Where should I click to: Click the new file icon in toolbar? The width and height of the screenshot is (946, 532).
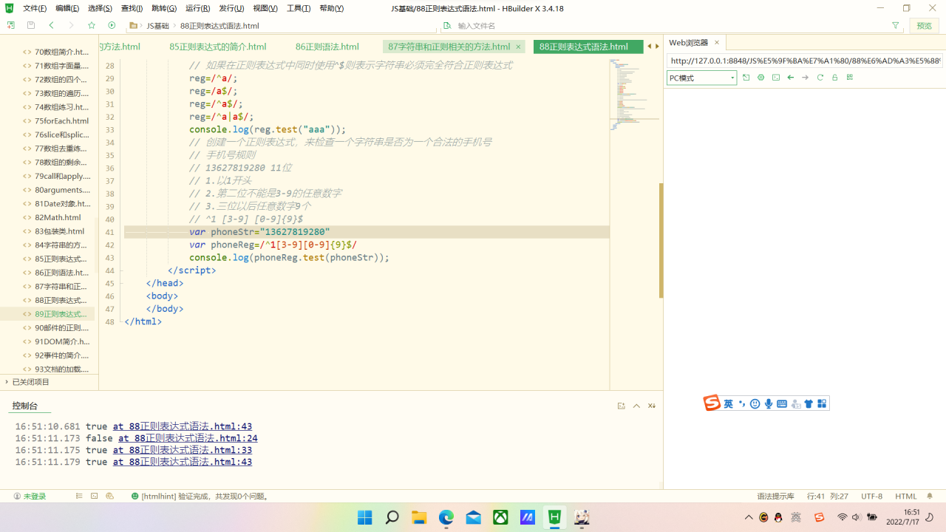point(10,25)
